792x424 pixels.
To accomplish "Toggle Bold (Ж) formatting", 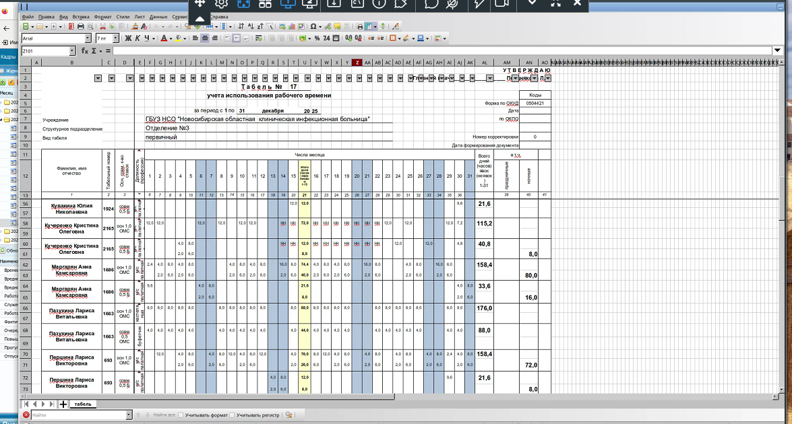I will (128, 38).
